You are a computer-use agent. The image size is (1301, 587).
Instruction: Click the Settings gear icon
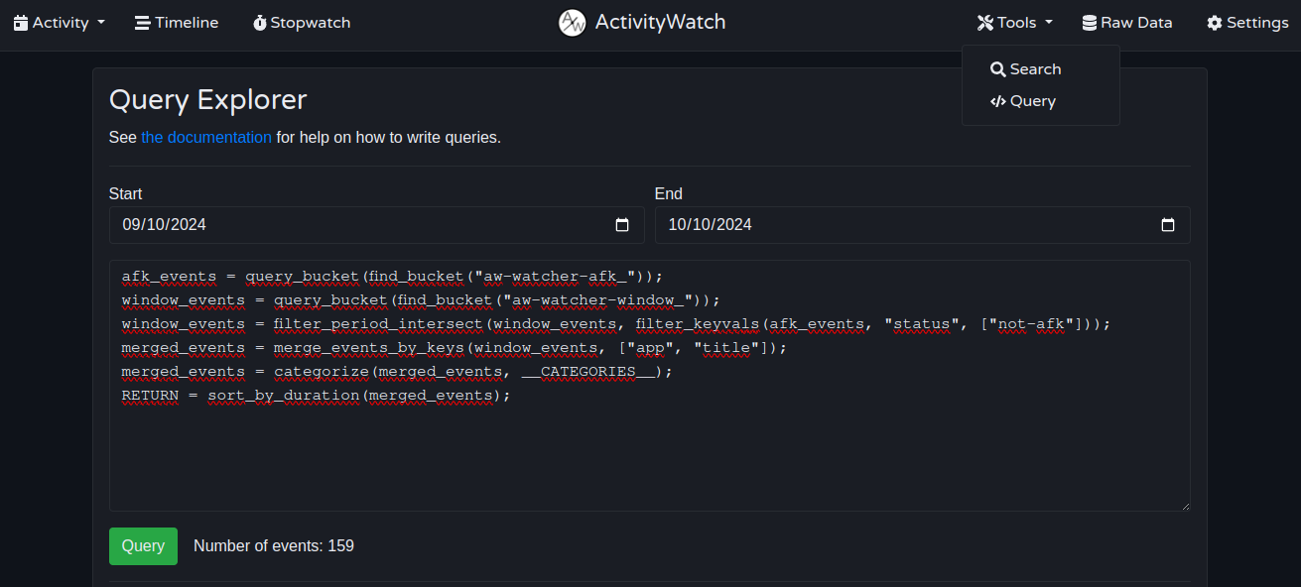[x=1215, y=23]
